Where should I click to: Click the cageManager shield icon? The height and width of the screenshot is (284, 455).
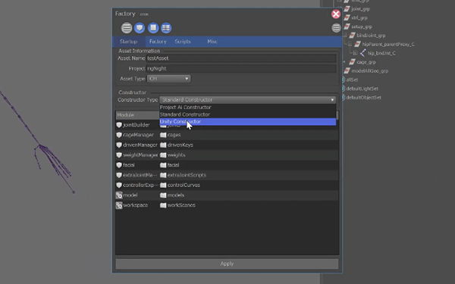pos(119,135)
